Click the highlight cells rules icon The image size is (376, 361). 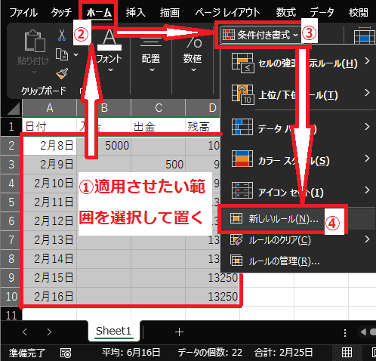[x=242, y=63]
